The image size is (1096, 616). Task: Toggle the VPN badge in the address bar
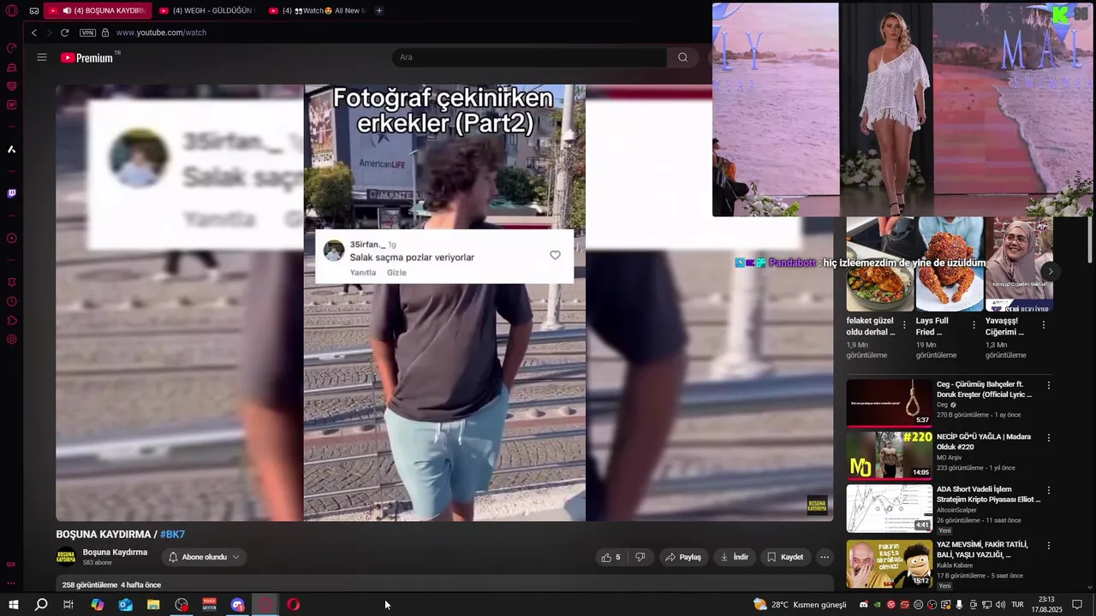coord(87,33)
